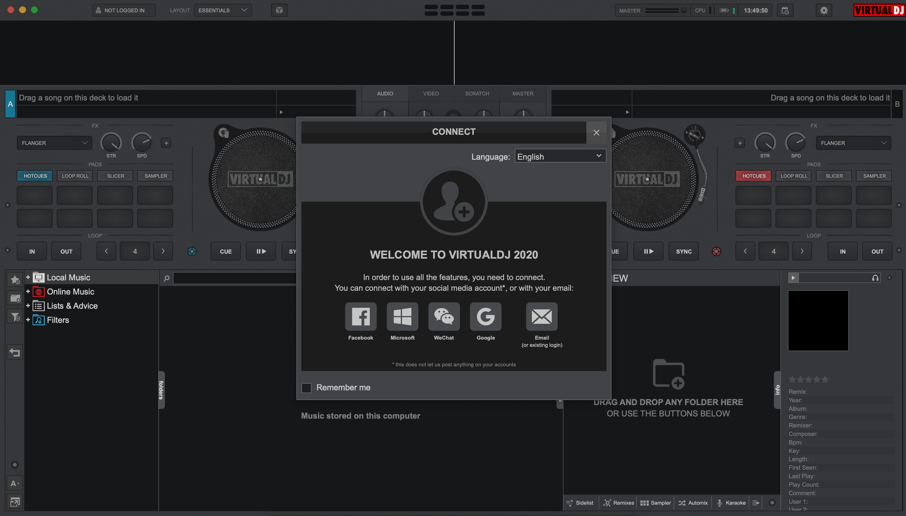Click the back arrow sidebar icon
This screenshot has height=516, width=906.
point(15,352)
